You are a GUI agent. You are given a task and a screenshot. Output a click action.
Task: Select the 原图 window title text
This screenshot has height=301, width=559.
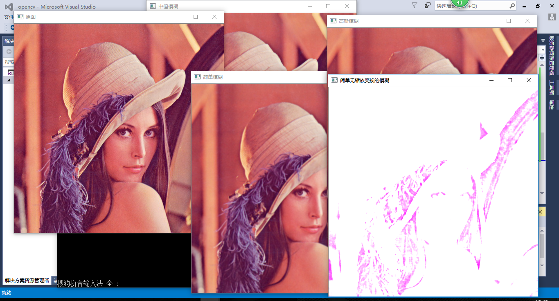click(x=31, y=17)
